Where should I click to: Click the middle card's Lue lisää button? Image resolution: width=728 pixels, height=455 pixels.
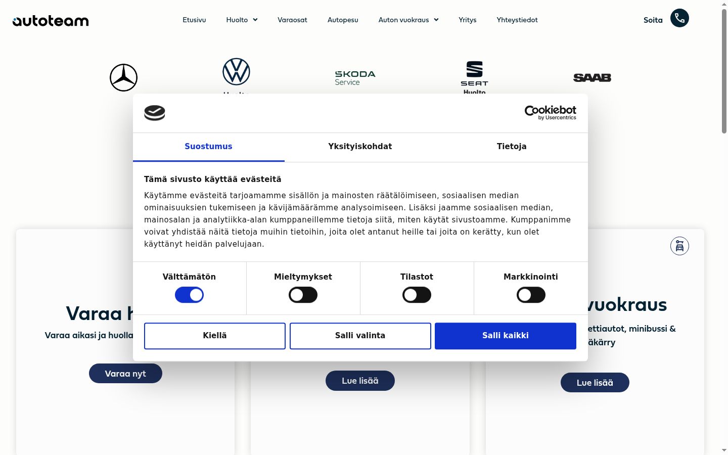360,381
